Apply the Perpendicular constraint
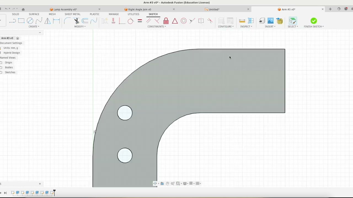Image resolution: width=353 pixels, height=198 pixels. (157, 21)
